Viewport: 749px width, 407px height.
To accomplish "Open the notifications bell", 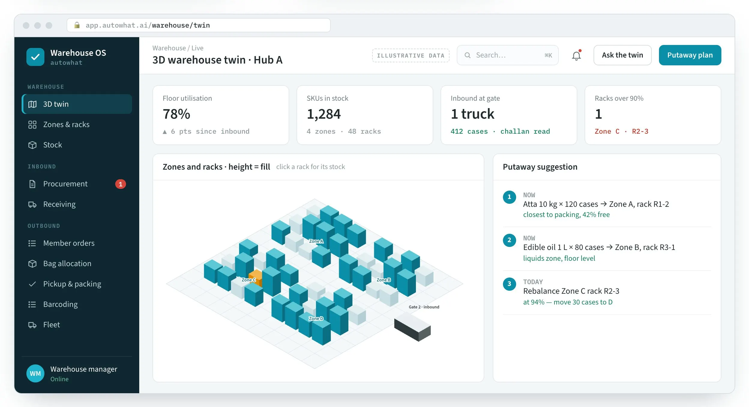I will [x=576, y=55].
